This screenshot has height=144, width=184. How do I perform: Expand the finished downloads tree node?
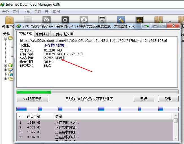coord(5,70)
